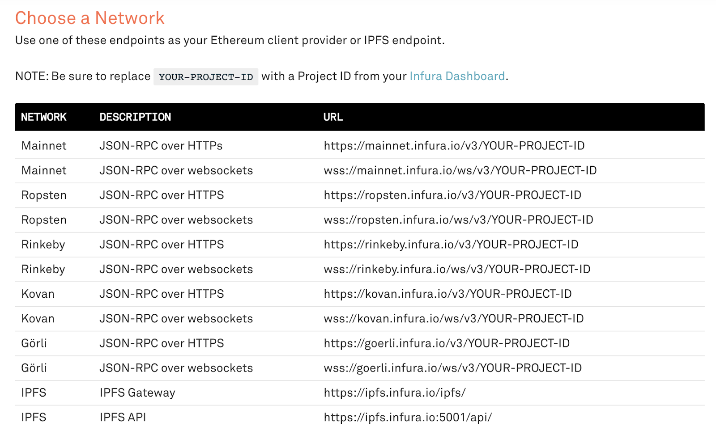Click the DESCRIPTION column header

point(135,117)
